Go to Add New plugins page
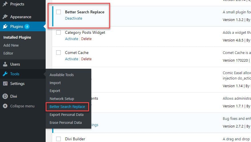 (x=11, y=45)
